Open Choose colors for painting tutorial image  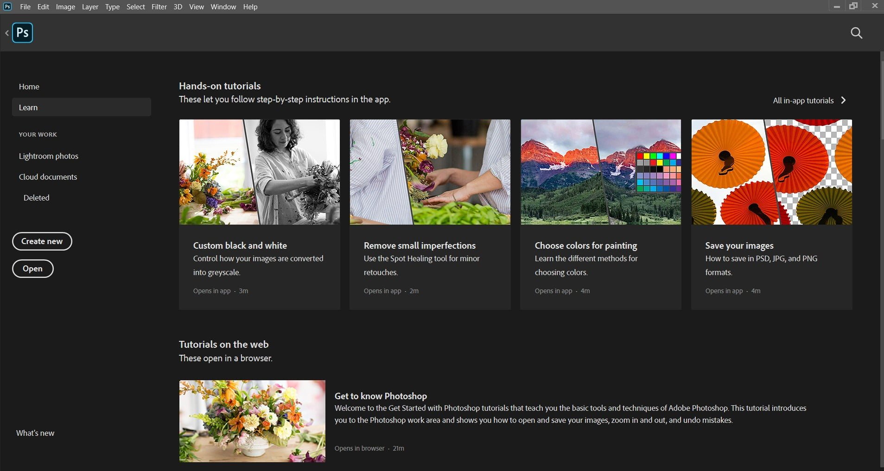[601, 172]
